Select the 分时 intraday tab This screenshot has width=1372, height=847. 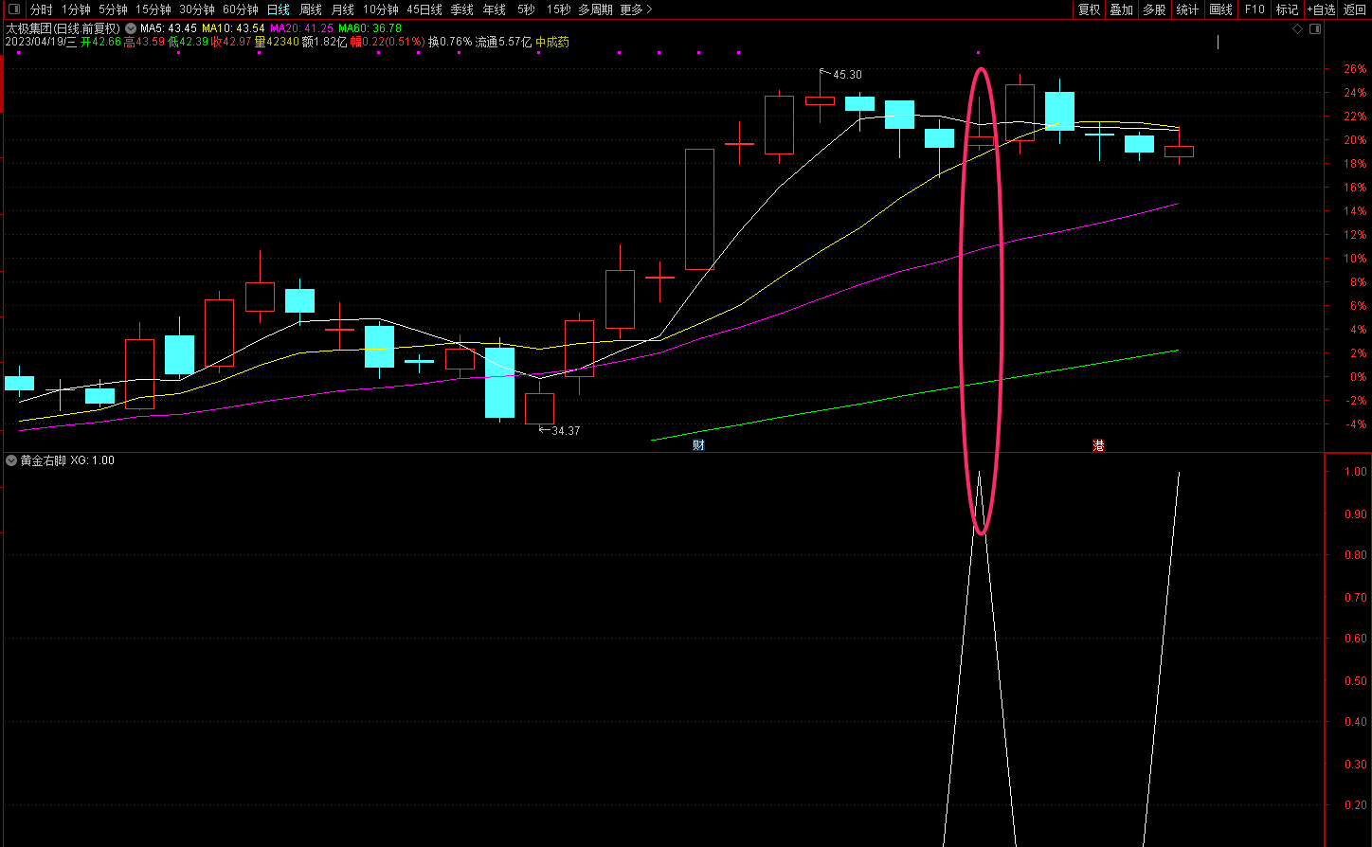42,9
